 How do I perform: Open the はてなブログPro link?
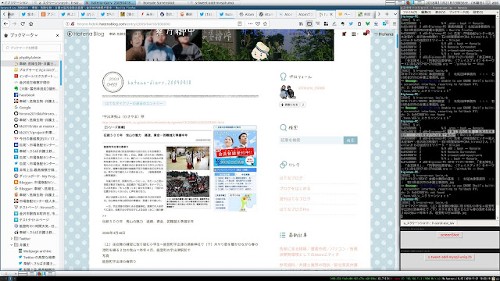[295, 209]
